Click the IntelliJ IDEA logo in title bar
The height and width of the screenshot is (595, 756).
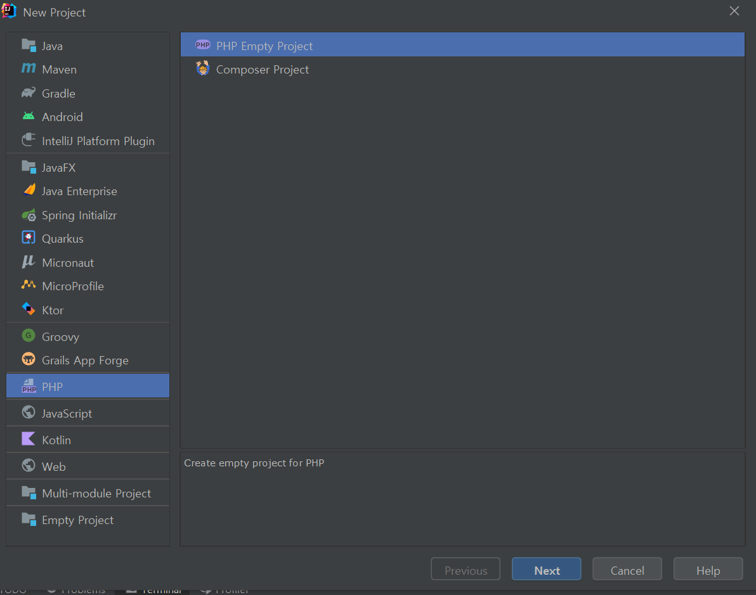click(x=9, y=11)
